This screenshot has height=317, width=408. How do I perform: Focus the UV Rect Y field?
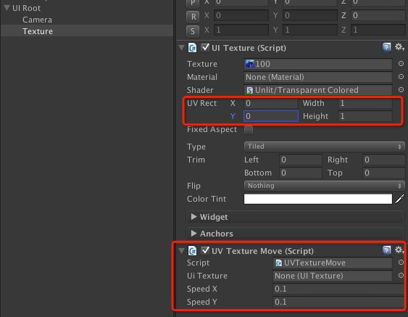[x=270, y=116]
